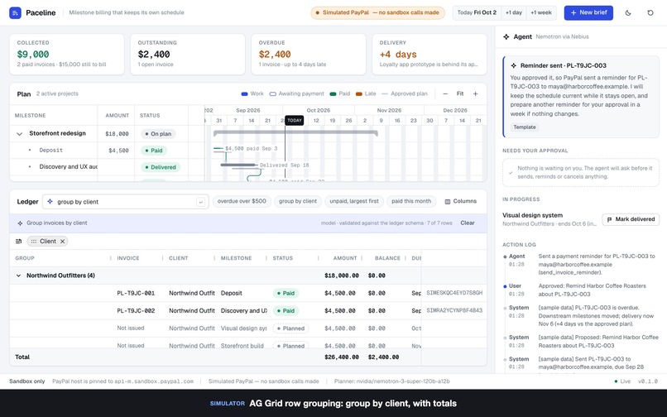Fit the plan timeline to view
This screenshot has width=667, height=417.
point(460,93)
